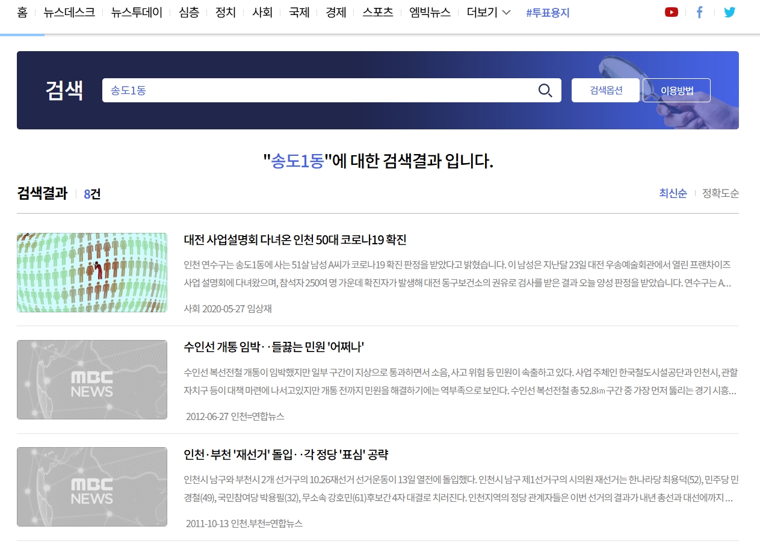Open the Twitter page icon
This screenshot has width=760, height=547.
tap(729, 12)
